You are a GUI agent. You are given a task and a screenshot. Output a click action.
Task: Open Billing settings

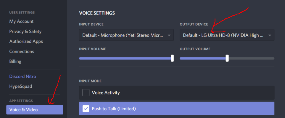[x=15, y=62]
